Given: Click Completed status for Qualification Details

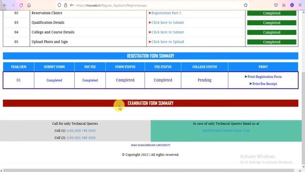Looking at the screenshot, I should pos(272,22).
